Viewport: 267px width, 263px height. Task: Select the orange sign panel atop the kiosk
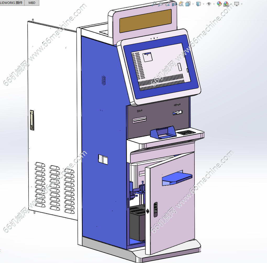[x=145, y=21]
